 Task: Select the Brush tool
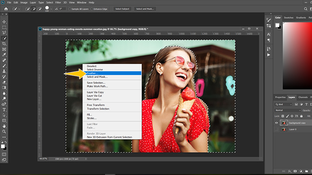coord(4,66)
